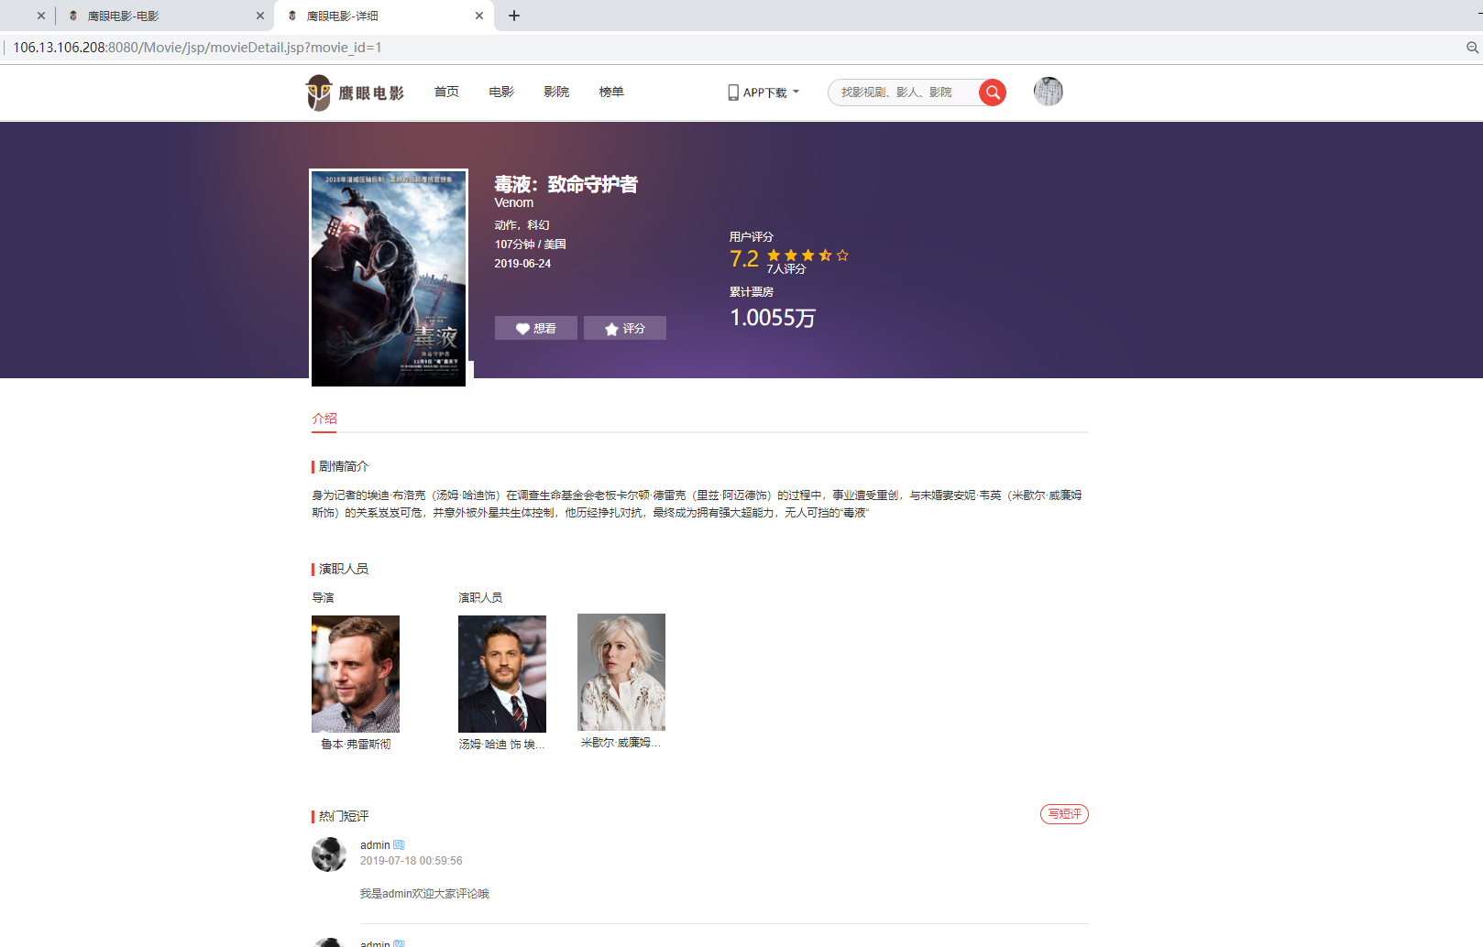Click the star icon on 评分 button

click(x=610, y=328)
